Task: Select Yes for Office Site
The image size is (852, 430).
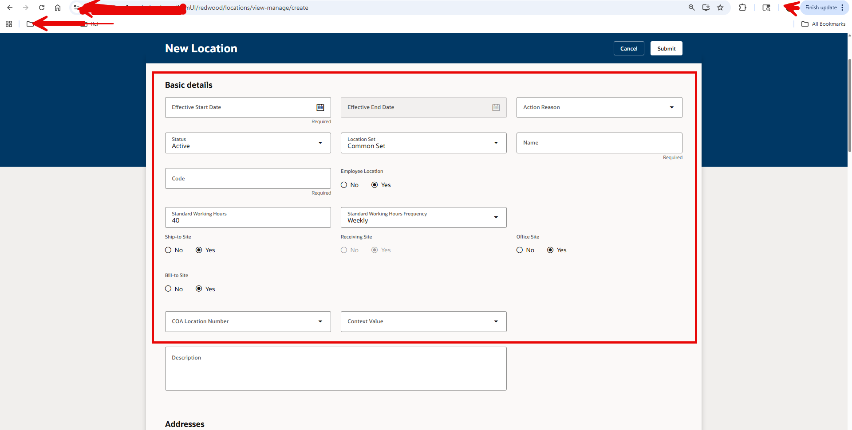Action: [550, 250]
